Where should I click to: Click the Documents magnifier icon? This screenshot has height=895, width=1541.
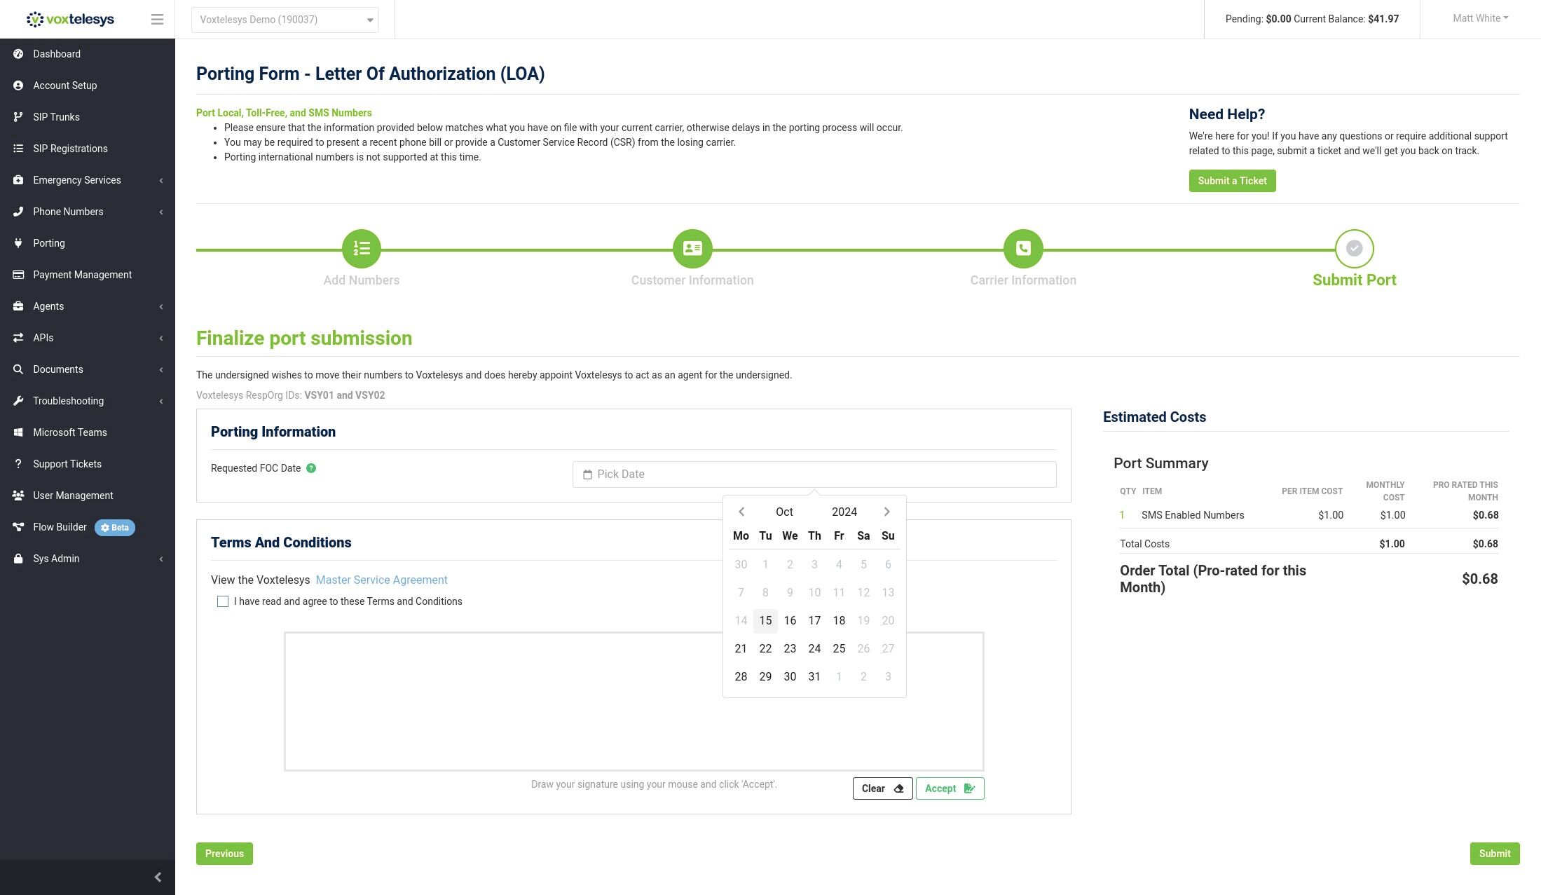tap(18, 369)
